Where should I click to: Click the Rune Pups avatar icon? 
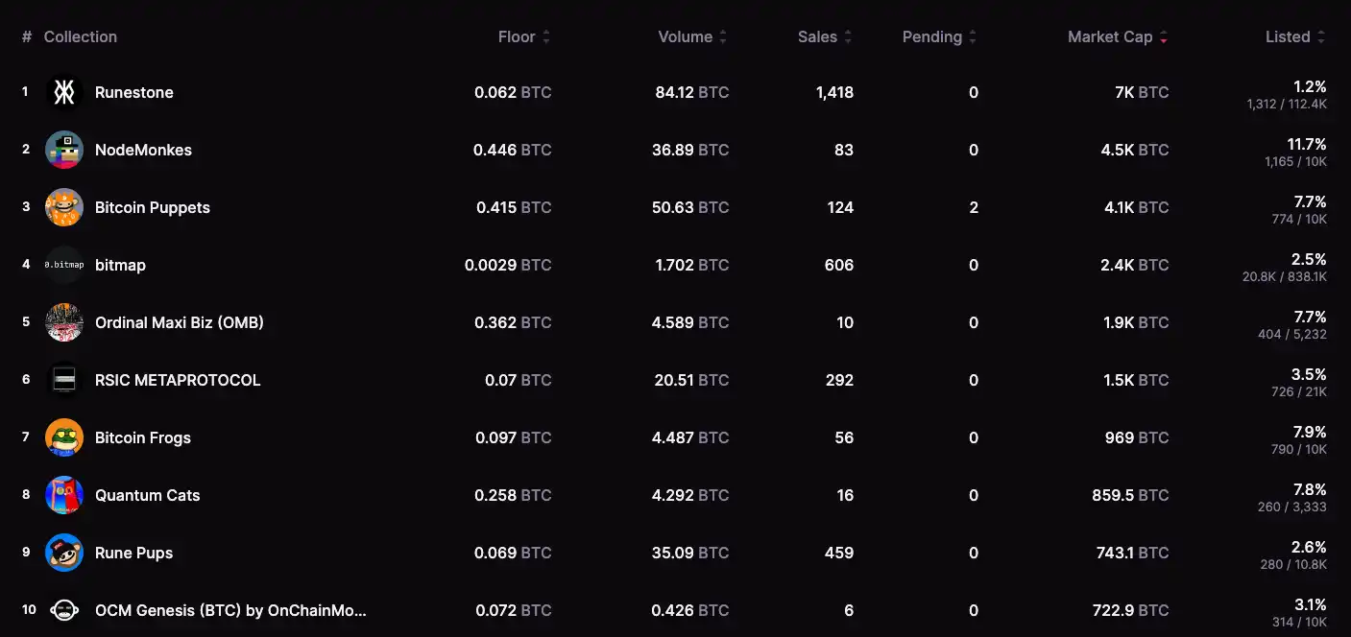point(64,553)
